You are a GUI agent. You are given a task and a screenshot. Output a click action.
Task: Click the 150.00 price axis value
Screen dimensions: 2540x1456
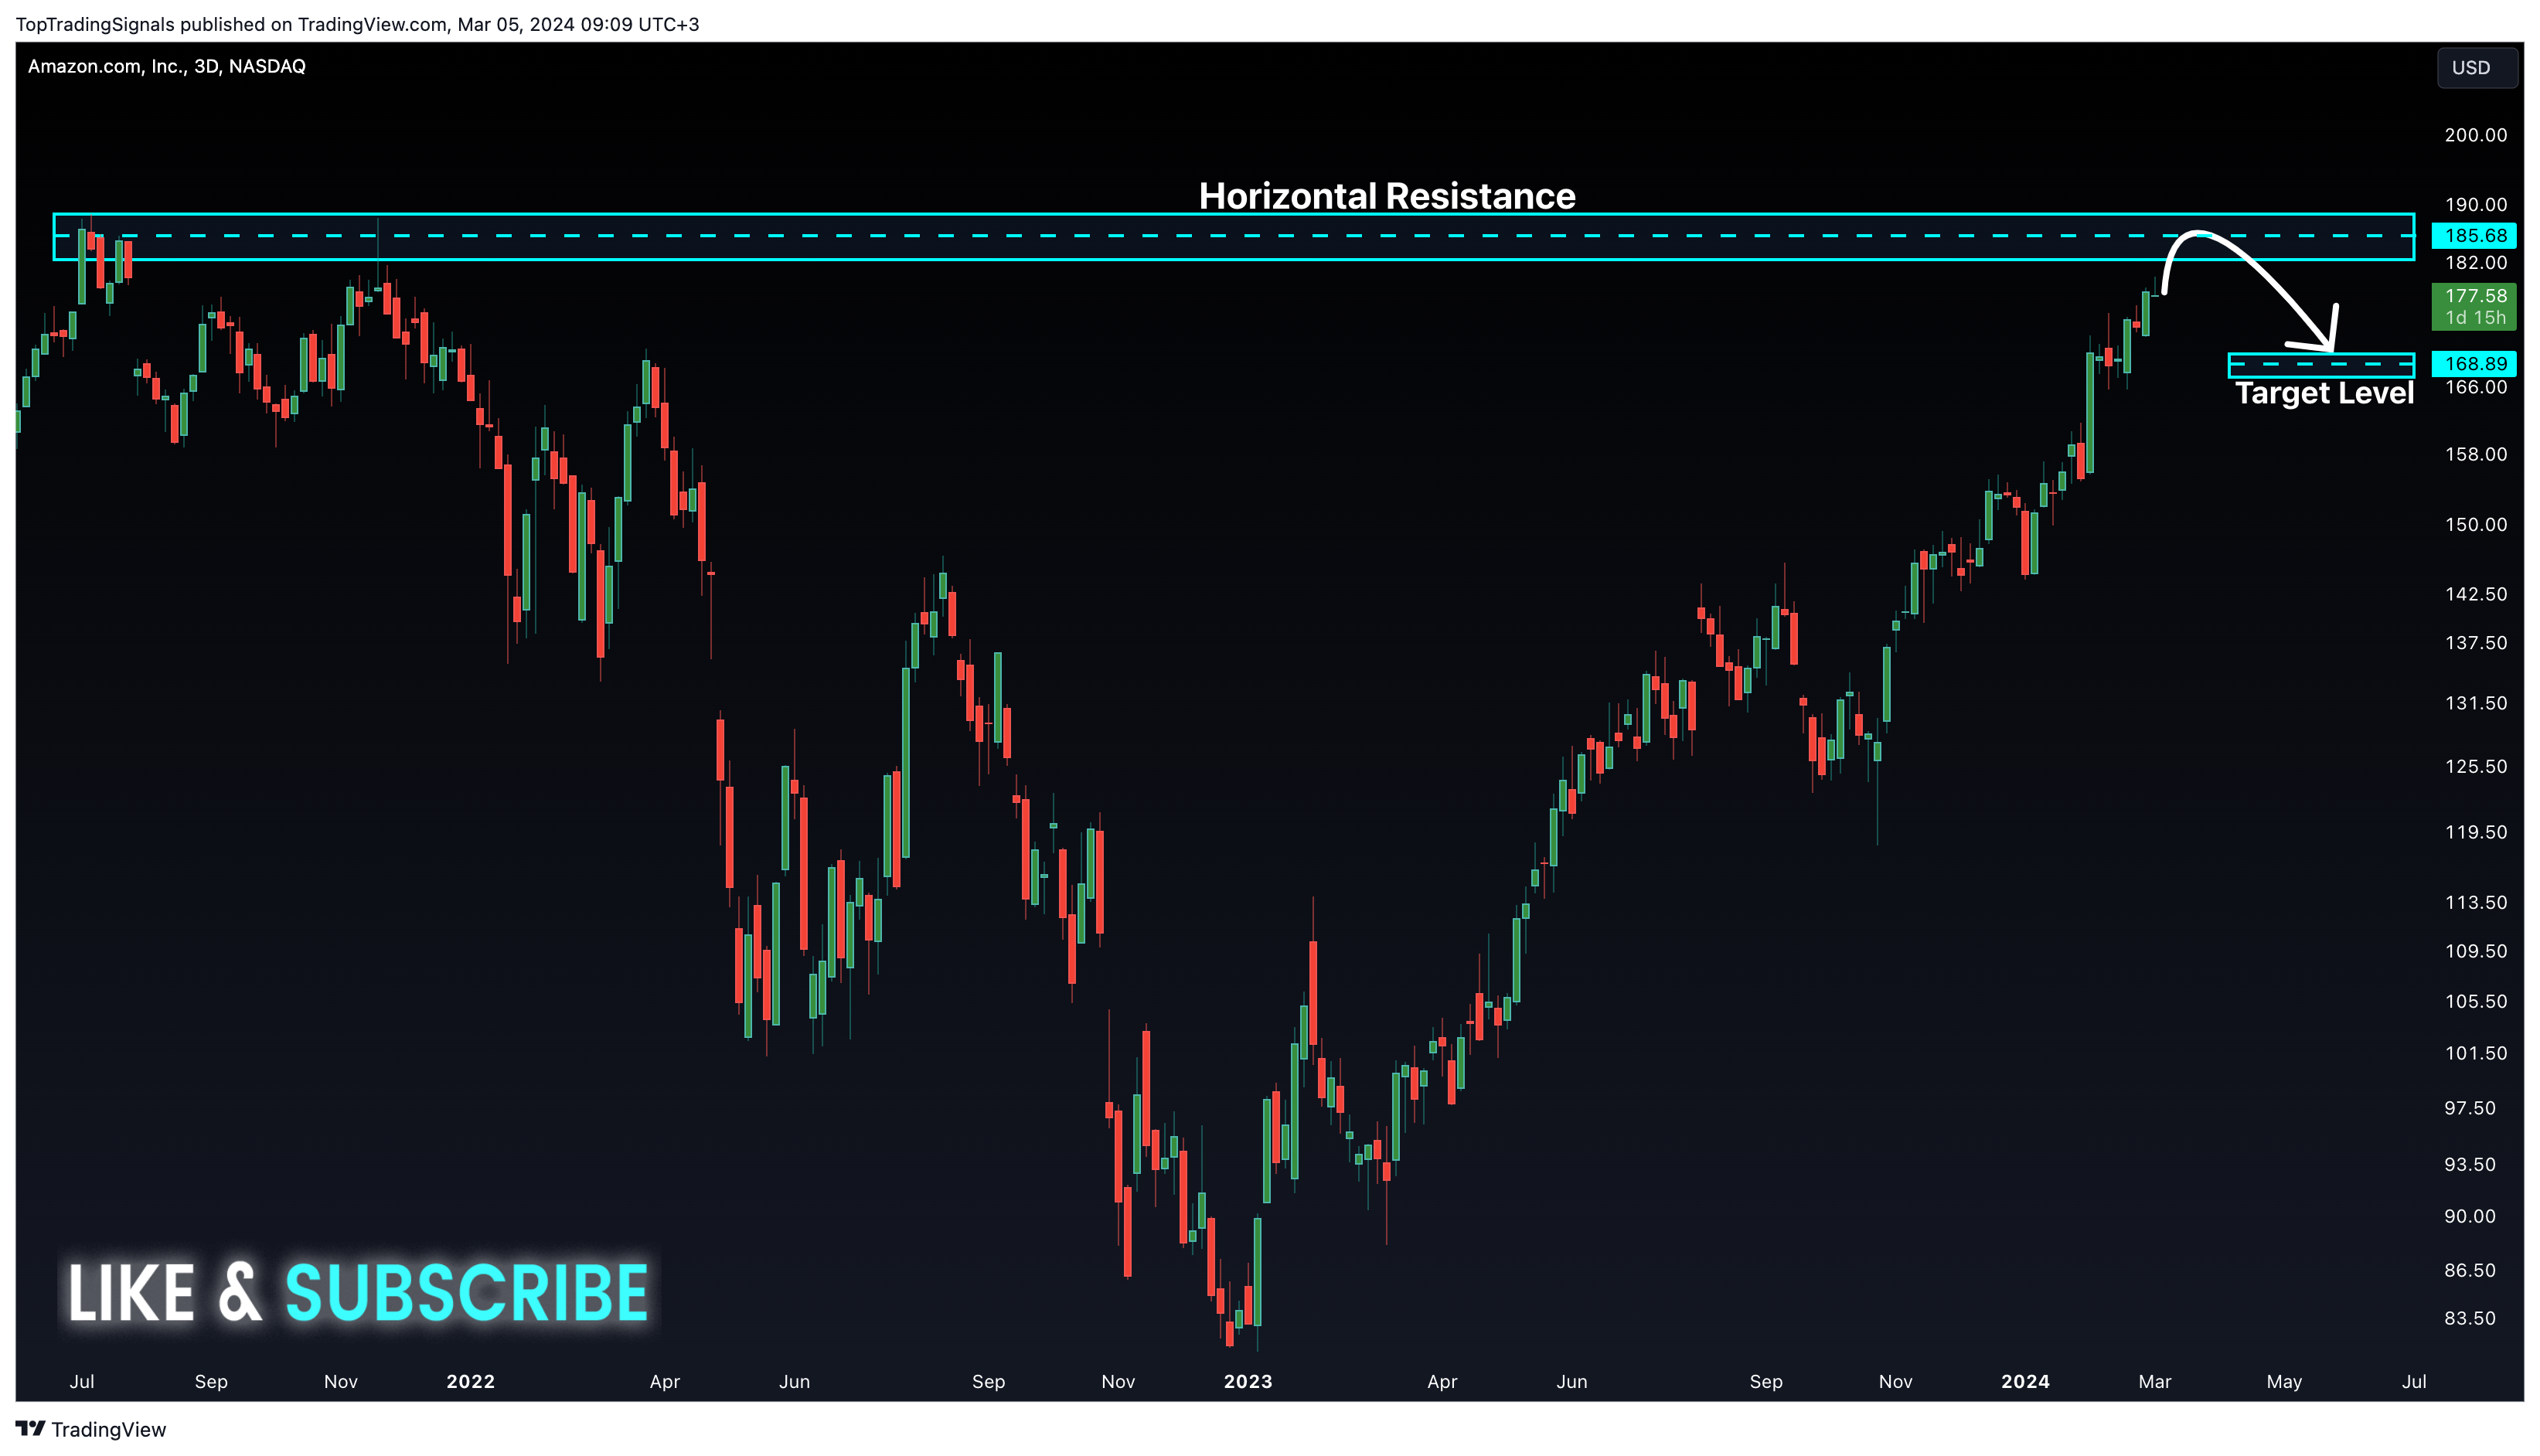click(x=2476, y=525)
